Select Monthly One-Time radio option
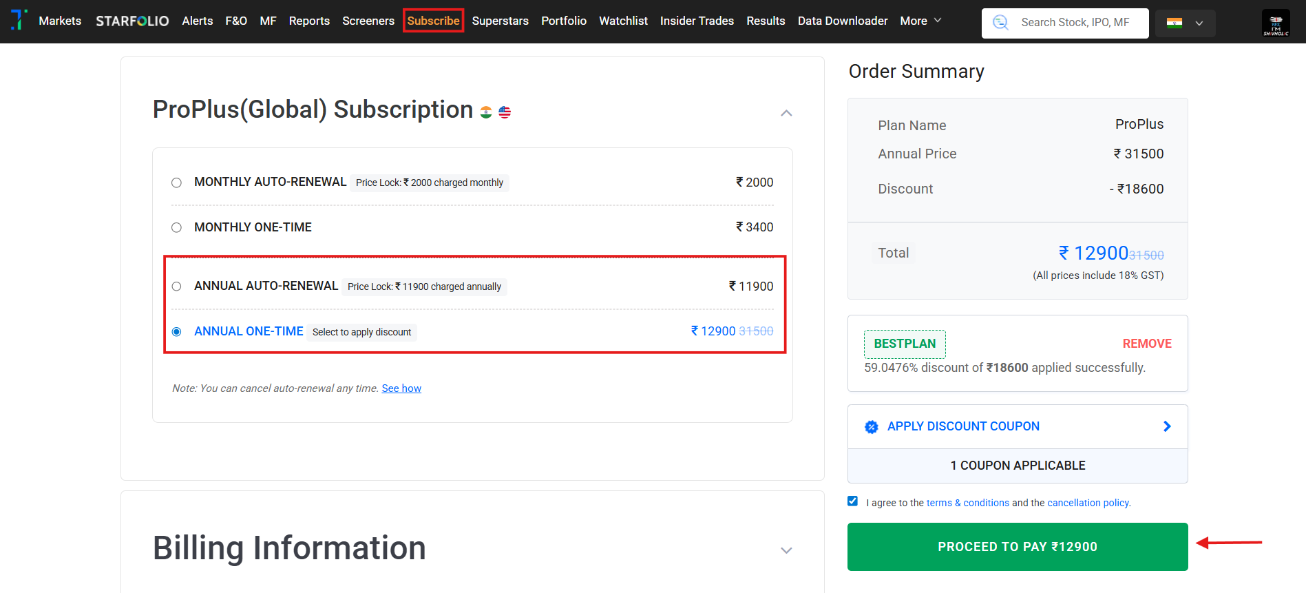The width and height of the screenshot is (1306, 593). [x=177, y=227]
